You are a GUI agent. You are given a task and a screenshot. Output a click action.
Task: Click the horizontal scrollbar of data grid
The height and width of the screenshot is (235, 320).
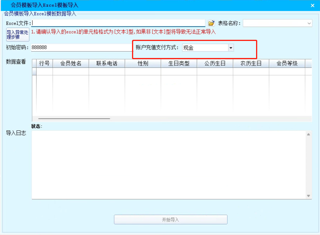click(74, 119)
